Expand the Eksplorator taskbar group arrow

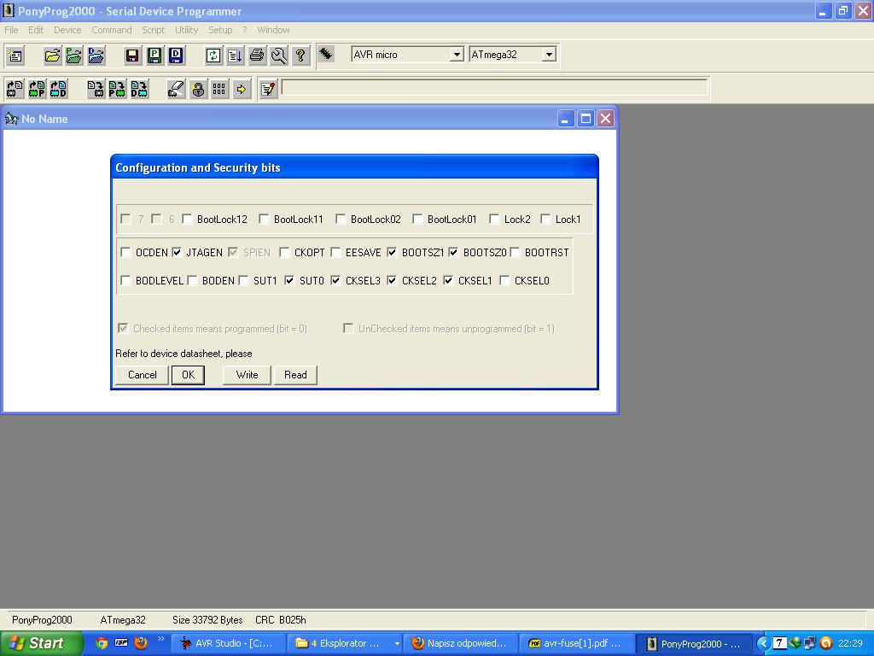point(397,644)
